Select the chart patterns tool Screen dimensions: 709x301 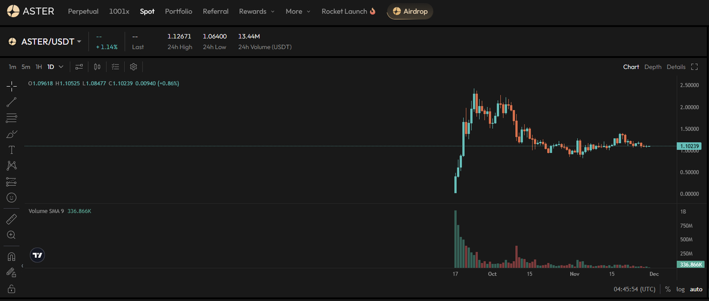(x=11, y=166)
